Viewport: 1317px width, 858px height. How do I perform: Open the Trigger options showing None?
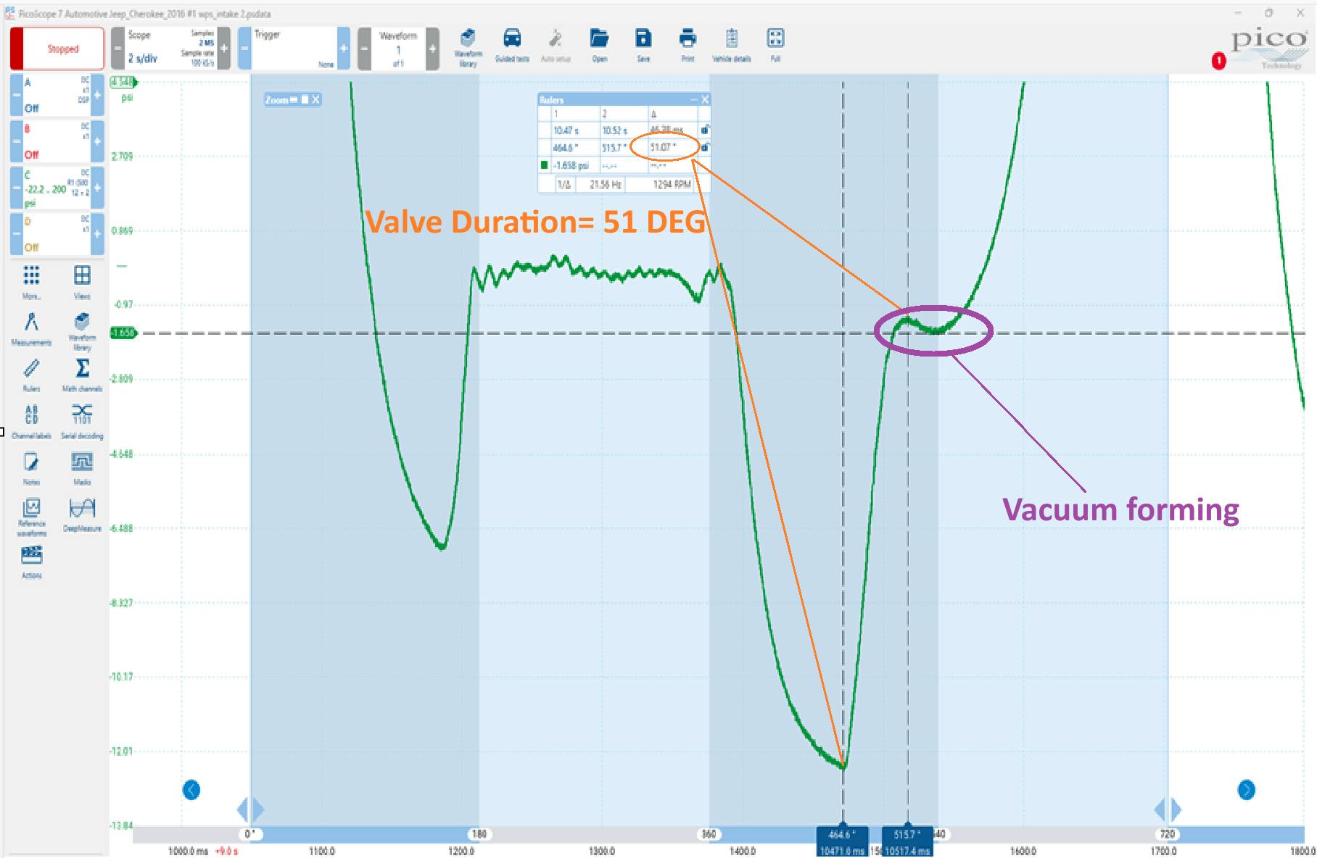[293, 49]
